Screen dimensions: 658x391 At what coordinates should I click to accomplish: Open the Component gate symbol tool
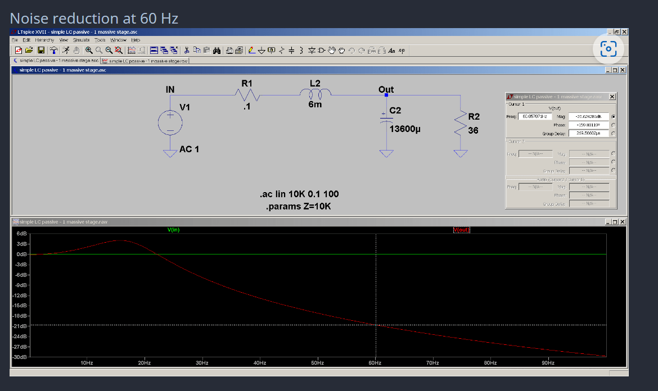click(x=322, y=51)
